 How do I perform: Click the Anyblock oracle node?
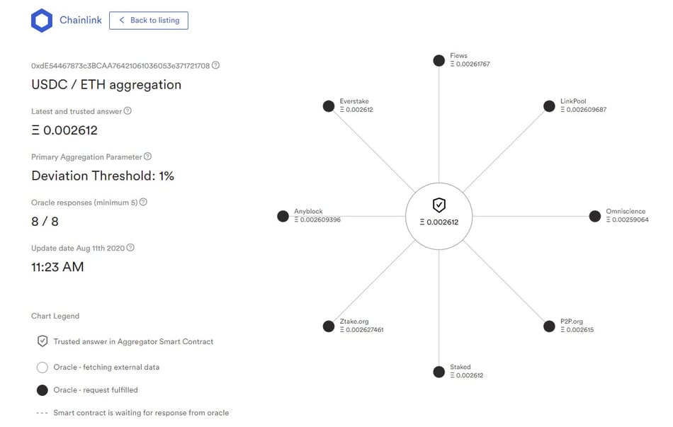[x=282, y=216]
